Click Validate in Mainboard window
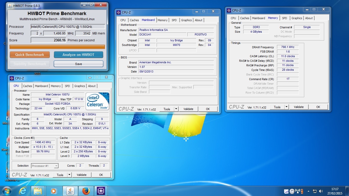Screen dimensions: 349x196 coord(188,109)
